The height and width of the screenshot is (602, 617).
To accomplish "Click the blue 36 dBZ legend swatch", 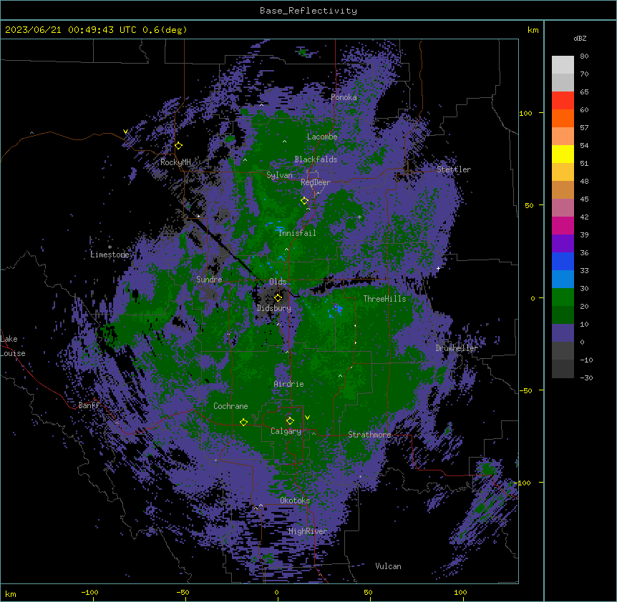I will tap(563, 261).
